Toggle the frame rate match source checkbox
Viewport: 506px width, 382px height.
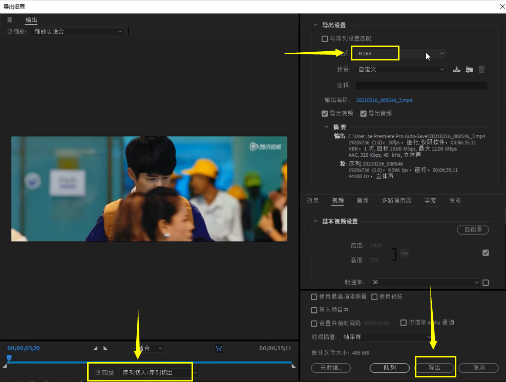(486, 283)
